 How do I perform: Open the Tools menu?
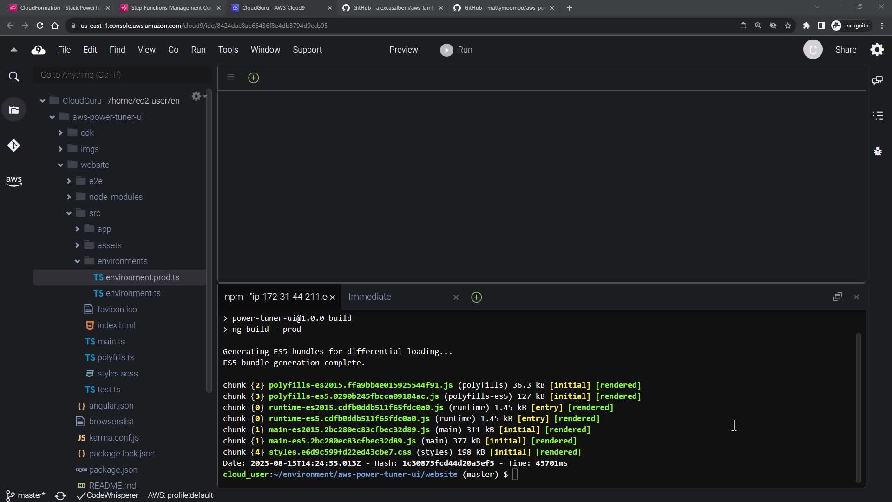(228, 50)
